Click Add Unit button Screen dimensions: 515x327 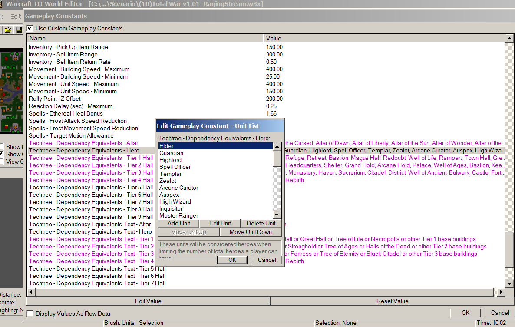pyautogui.click(x=178, y=223)
